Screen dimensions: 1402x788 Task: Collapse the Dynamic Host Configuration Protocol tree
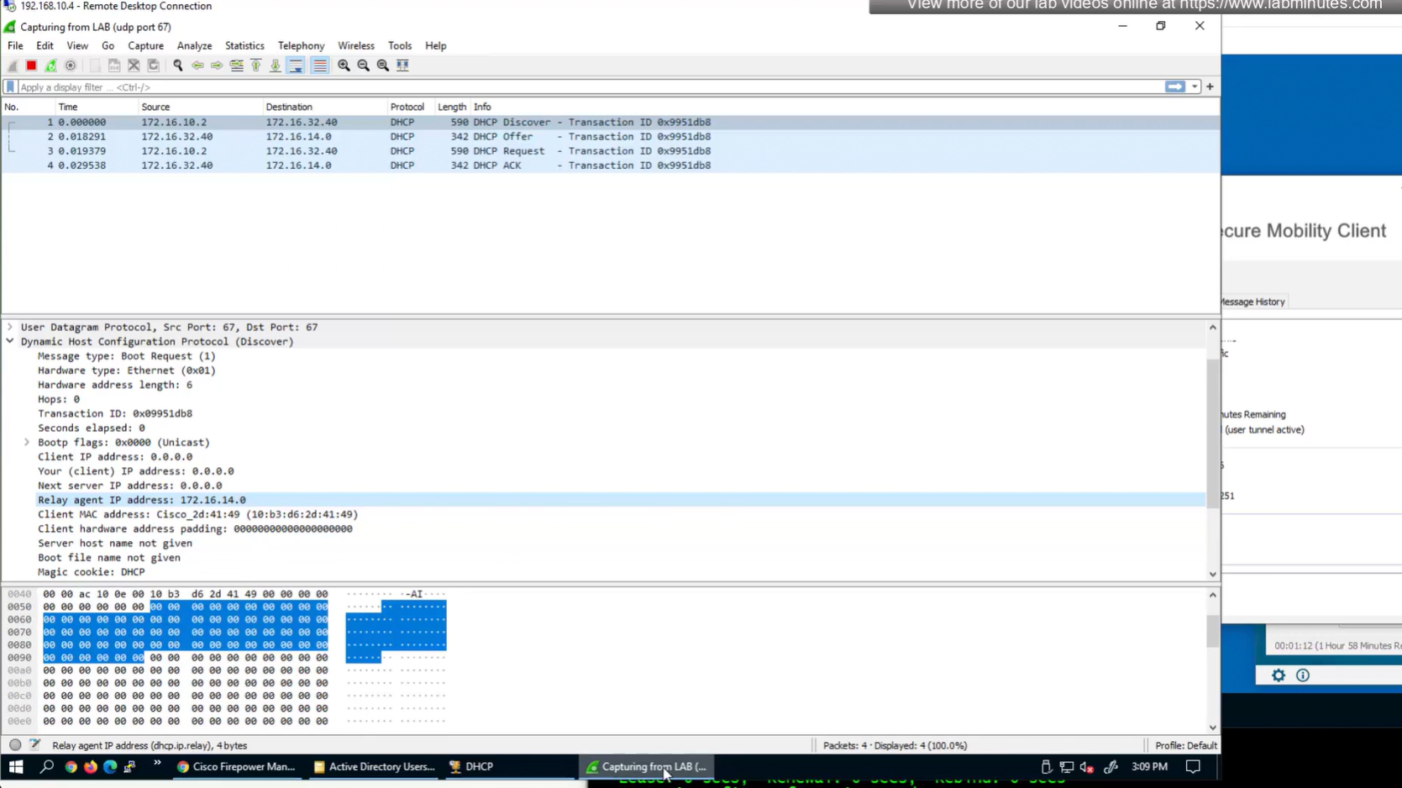click(x=10, y=342)
